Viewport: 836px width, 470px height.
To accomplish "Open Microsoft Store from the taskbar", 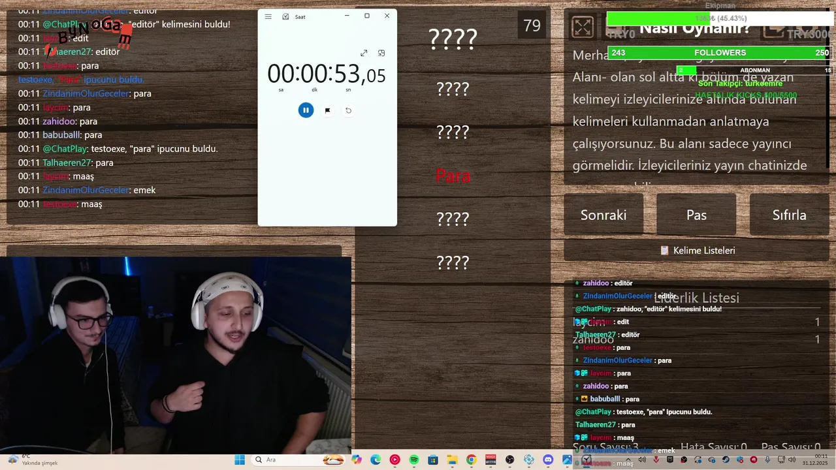I will pos(432,460).
